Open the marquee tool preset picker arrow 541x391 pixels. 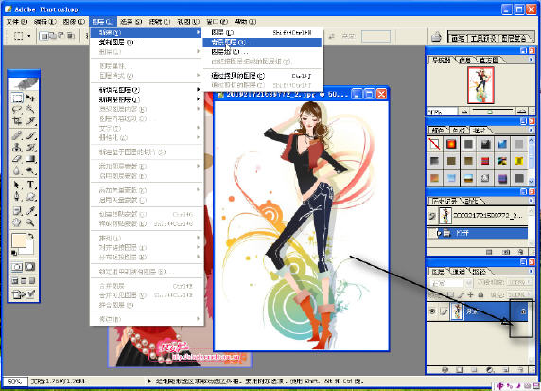pos(29,36)
